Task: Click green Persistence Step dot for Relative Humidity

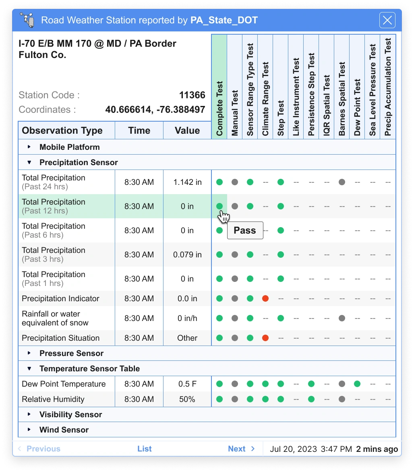Action: point(311,399)
